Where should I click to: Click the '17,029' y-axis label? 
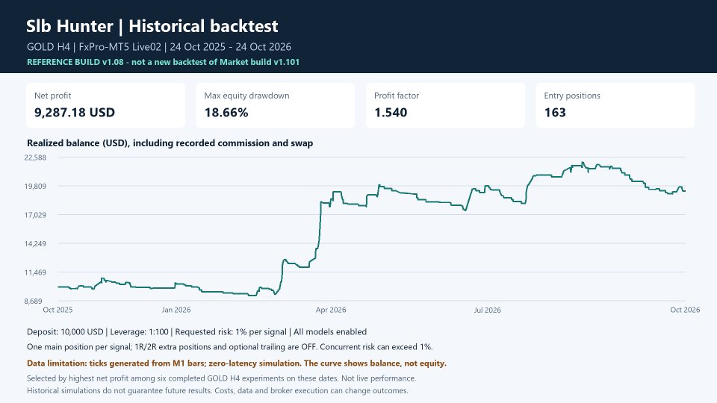tap(35, 215)
